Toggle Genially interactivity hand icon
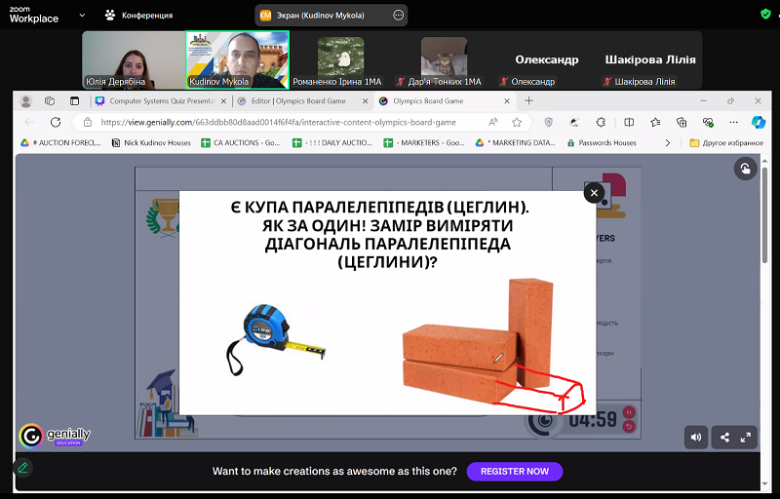The height and width of the screenshot is (499, 780). [x=745, y=169]
